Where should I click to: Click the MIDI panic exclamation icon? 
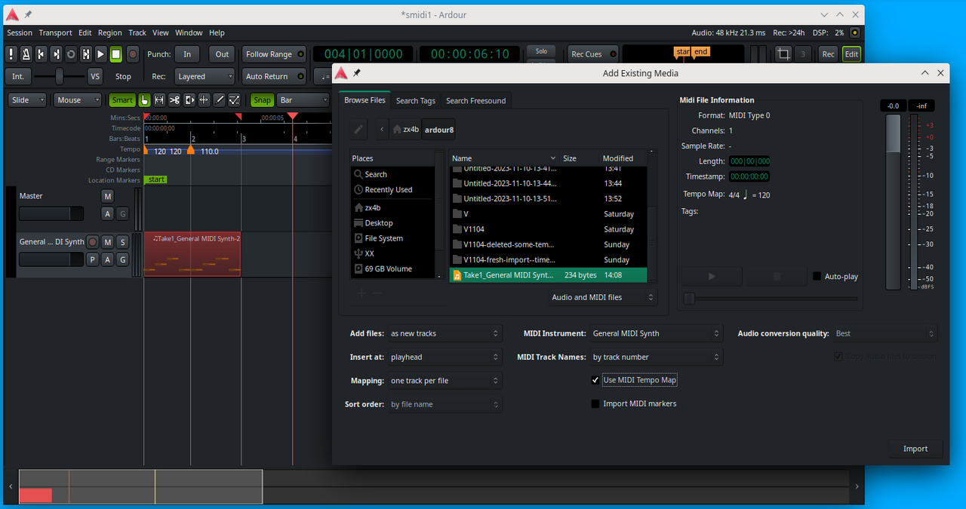click(x=11, y=54)
